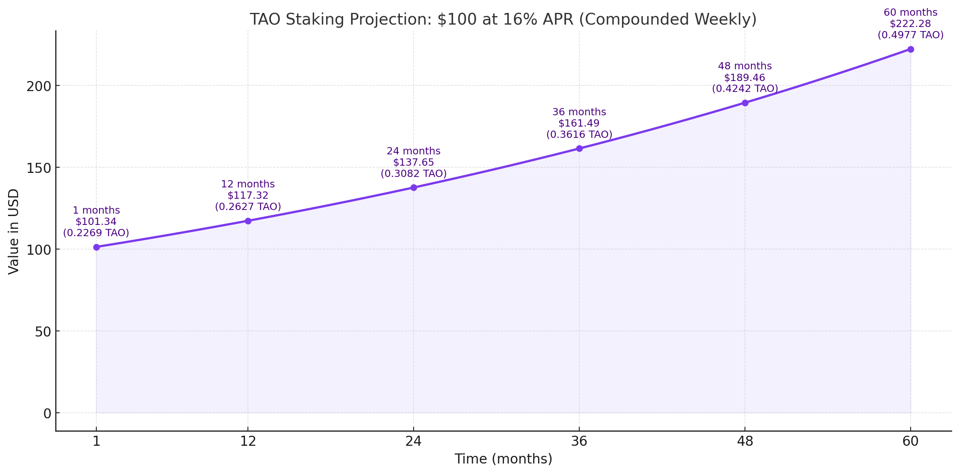Click the 1 month data point marker
The height and width of the screenshot is (474, 959).
pos(96,247)
